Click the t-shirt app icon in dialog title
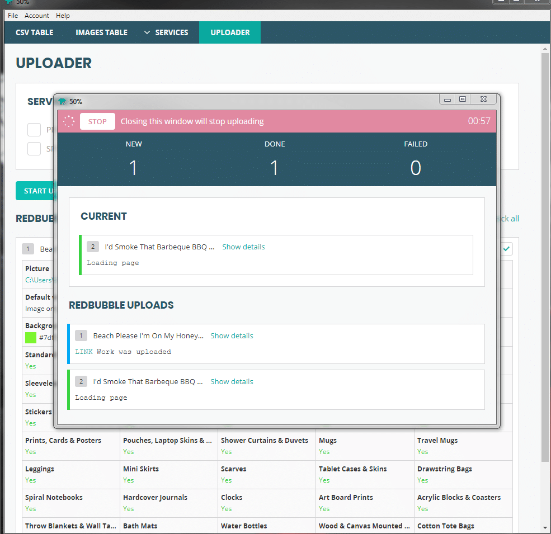Screen dimensions: 551x534 [x=62, y=102]
